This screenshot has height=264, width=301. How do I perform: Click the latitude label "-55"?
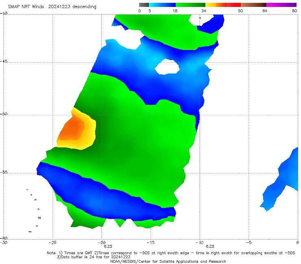[4, 172]
